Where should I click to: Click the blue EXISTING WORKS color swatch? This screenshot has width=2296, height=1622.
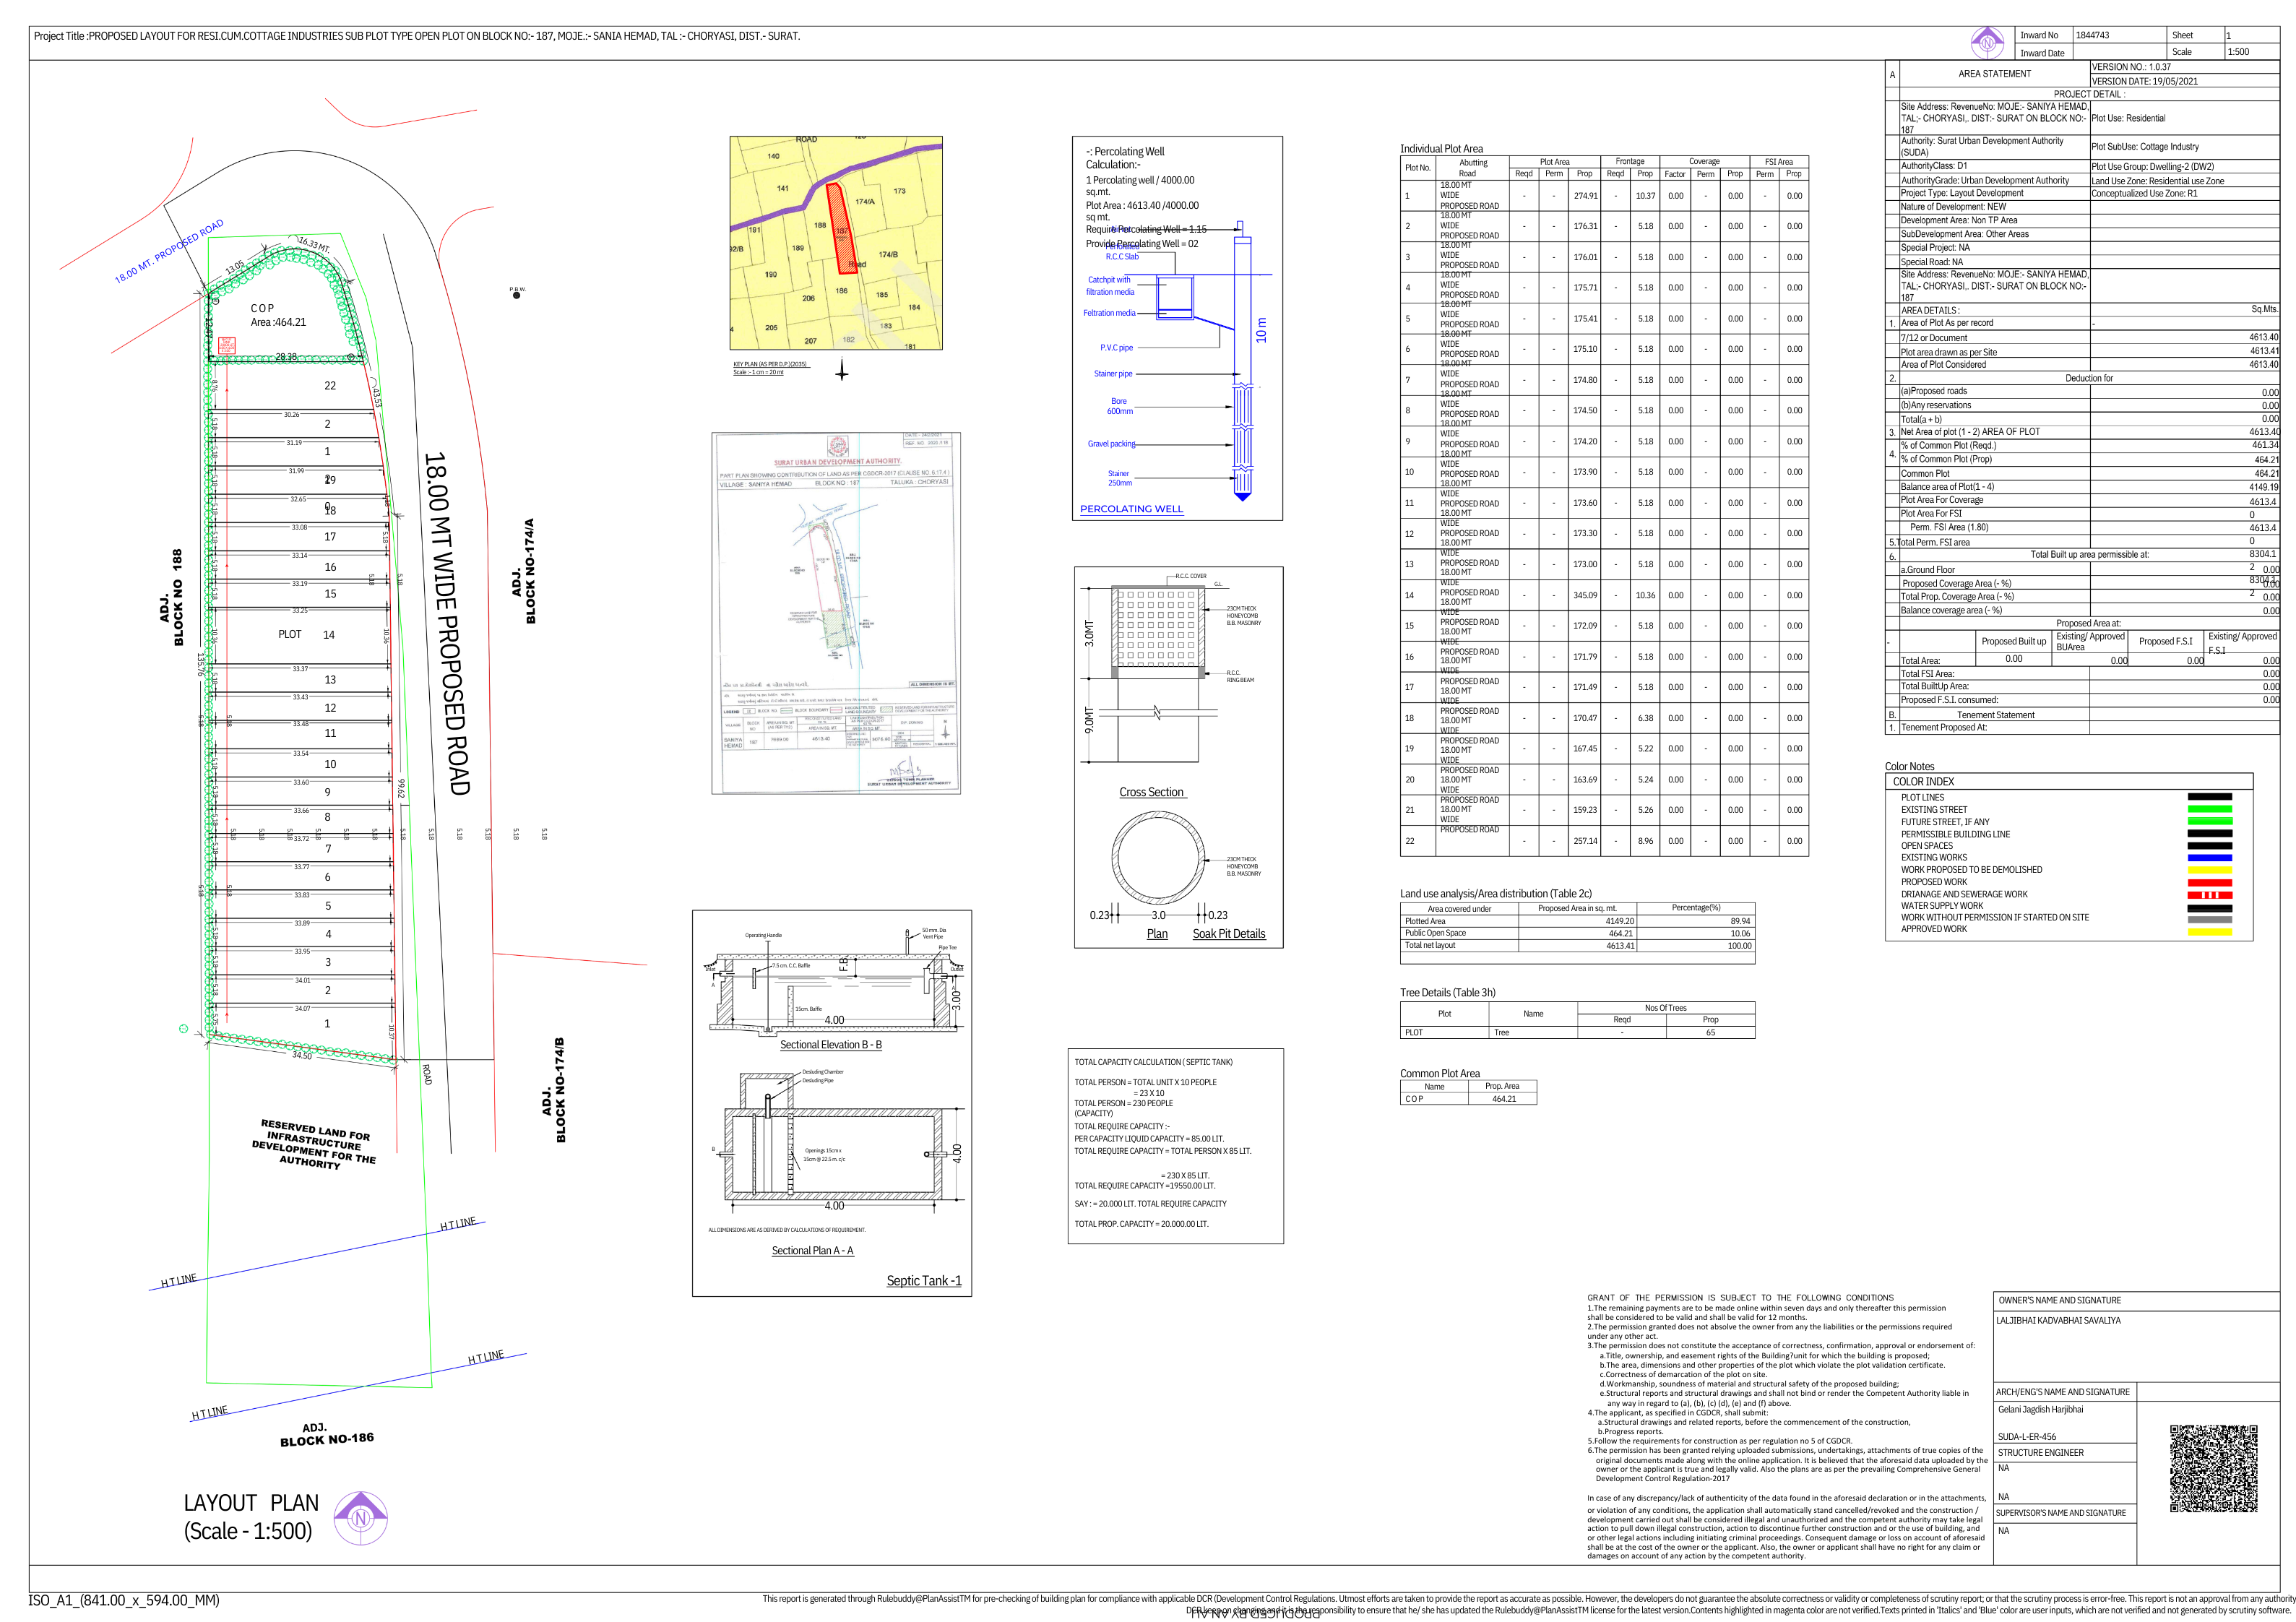coord(2209,857)
